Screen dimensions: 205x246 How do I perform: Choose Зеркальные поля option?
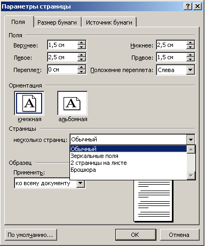click(129, 156)
